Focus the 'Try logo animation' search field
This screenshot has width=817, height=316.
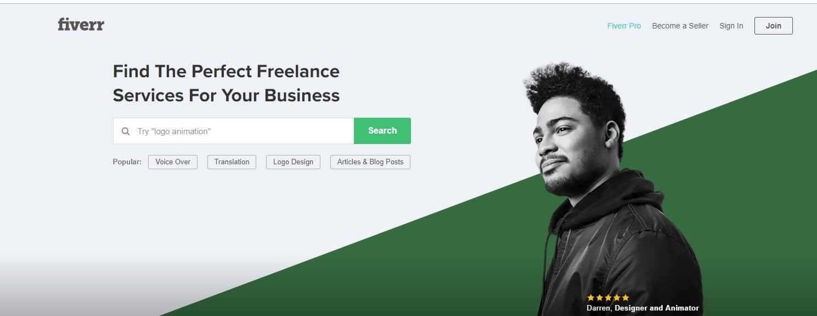[234, 131]
